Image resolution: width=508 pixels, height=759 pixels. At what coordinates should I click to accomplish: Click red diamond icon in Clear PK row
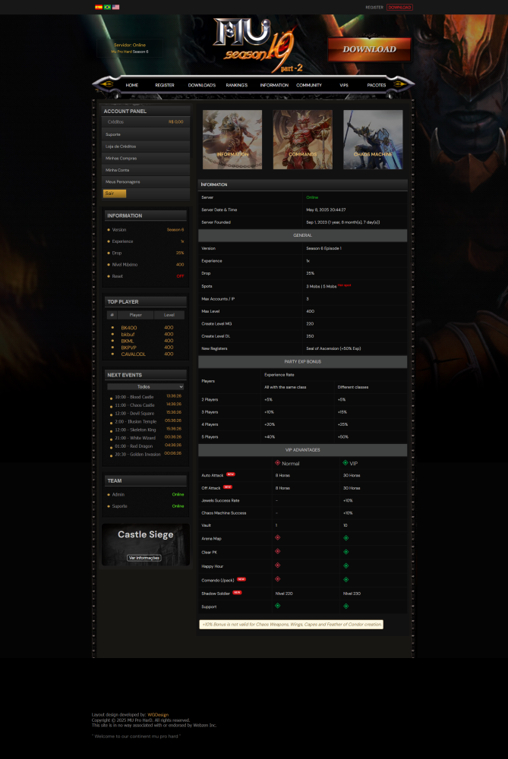pyautogui.click(x=277, y=551)
